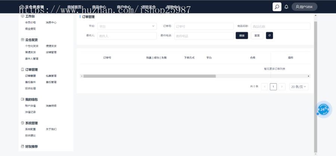The height and width of the screenshot is (156, 336).
Task: Open 投诉建议 in sidebar
Action: tap(31, 135)
